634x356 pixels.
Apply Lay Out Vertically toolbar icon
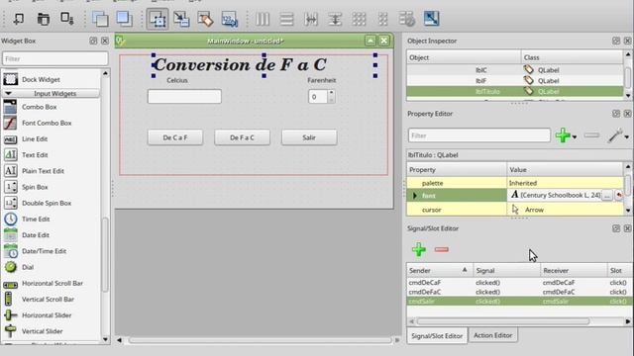click(x=286, y=19)
